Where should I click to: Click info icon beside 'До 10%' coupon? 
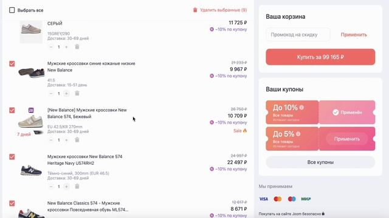pyautogui.click(x=301, y=107)
